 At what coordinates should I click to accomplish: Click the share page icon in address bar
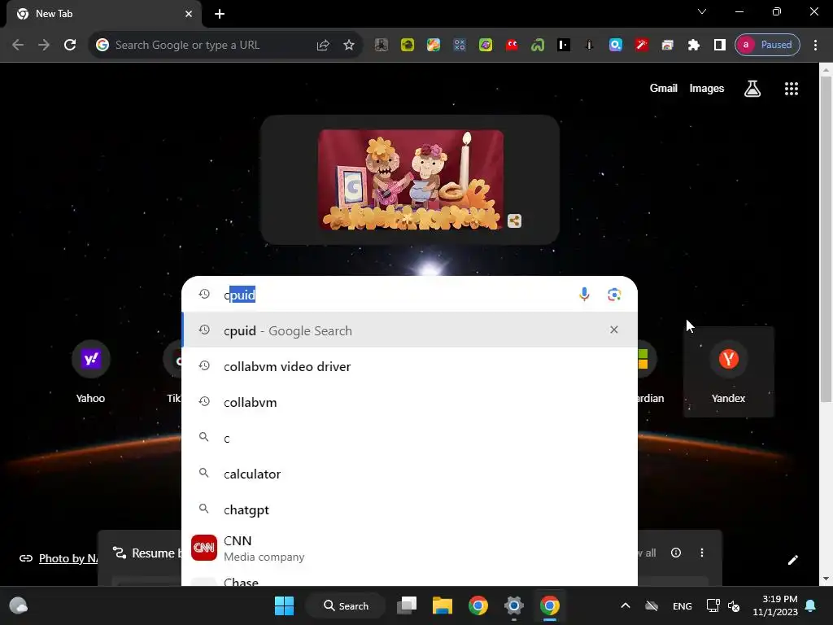[x=323, y=46]
